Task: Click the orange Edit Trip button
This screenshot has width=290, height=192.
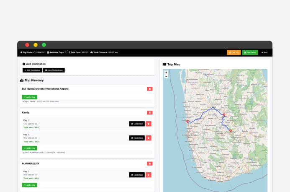Action: coord(234,52)
